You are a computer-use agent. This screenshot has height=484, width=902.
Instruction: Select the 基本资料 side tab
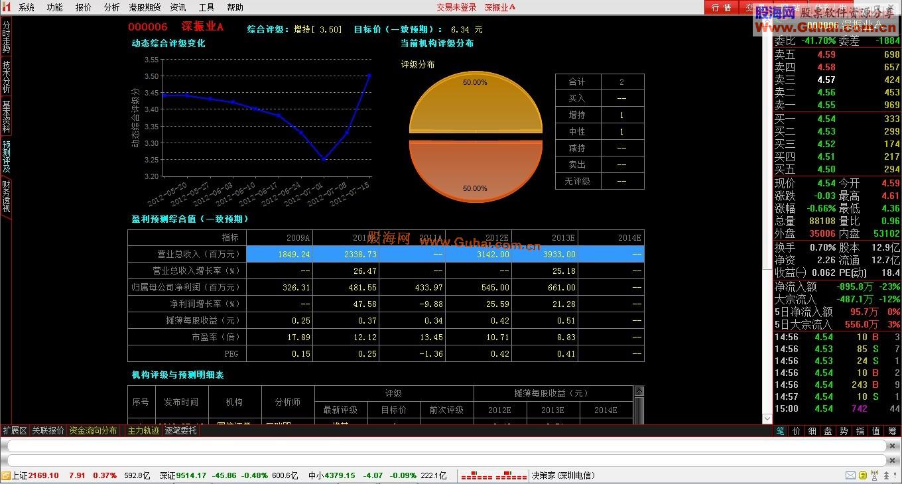6,117
